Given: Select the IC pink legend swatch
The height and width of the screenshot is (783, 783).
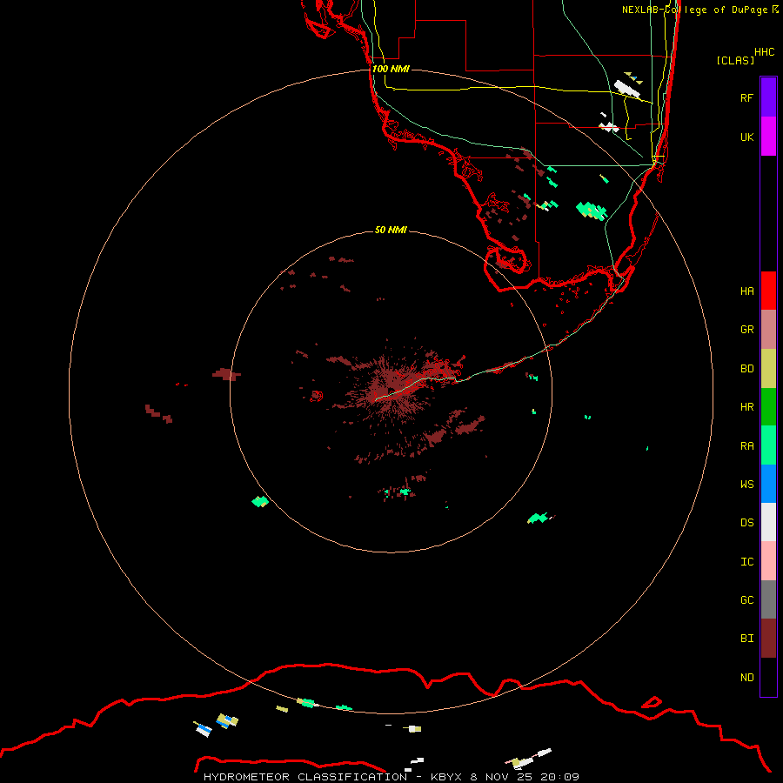Looking at the screenshot, I should click(x=768, y=561).
